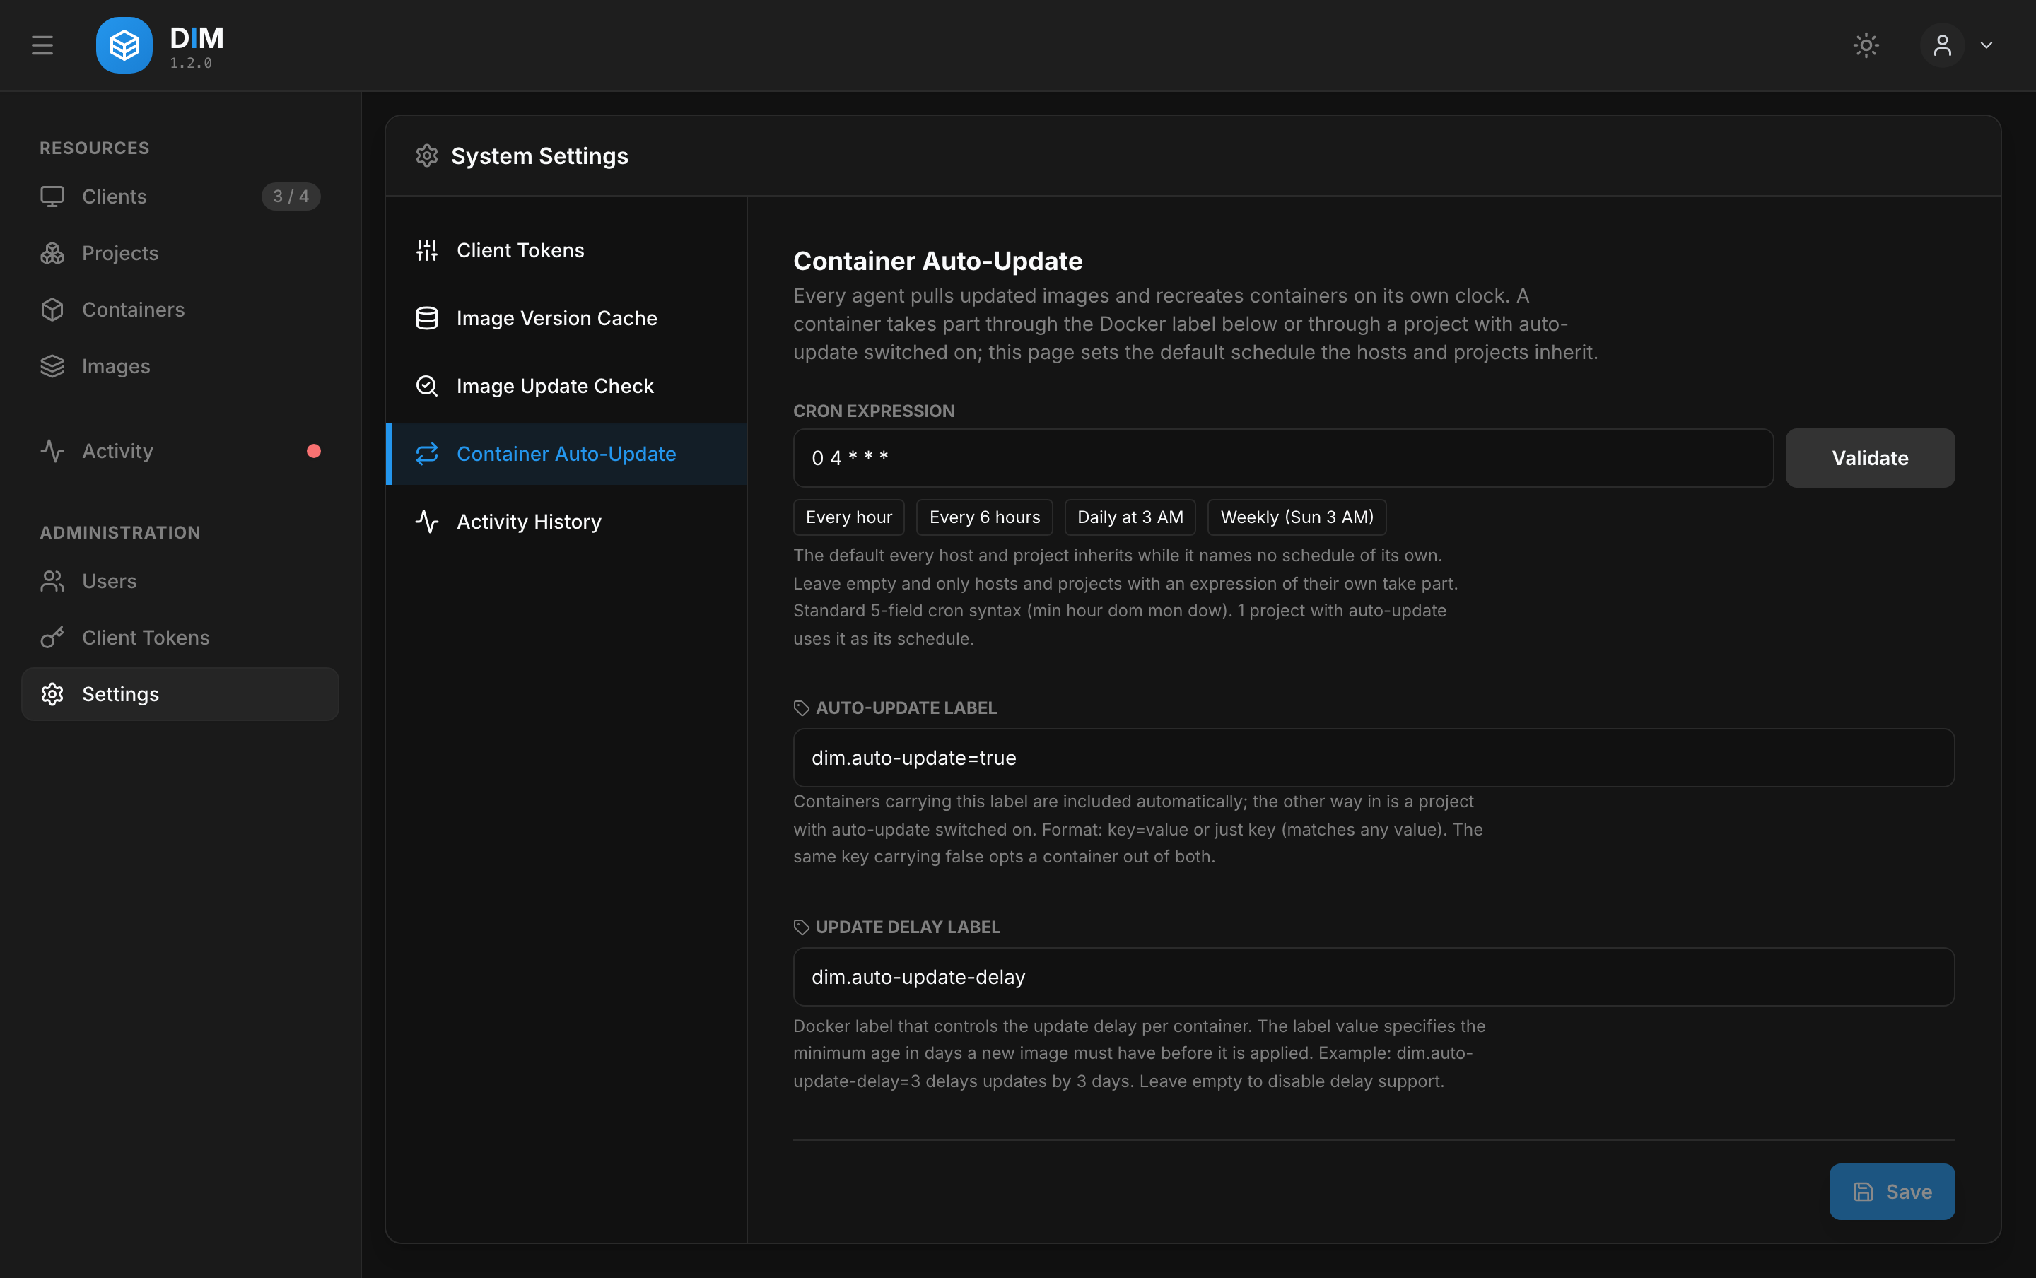Screen dimensions: 2036x1278
Task: Toggle the hamburger sidebar menu
Action: click(x=42, y=45)
